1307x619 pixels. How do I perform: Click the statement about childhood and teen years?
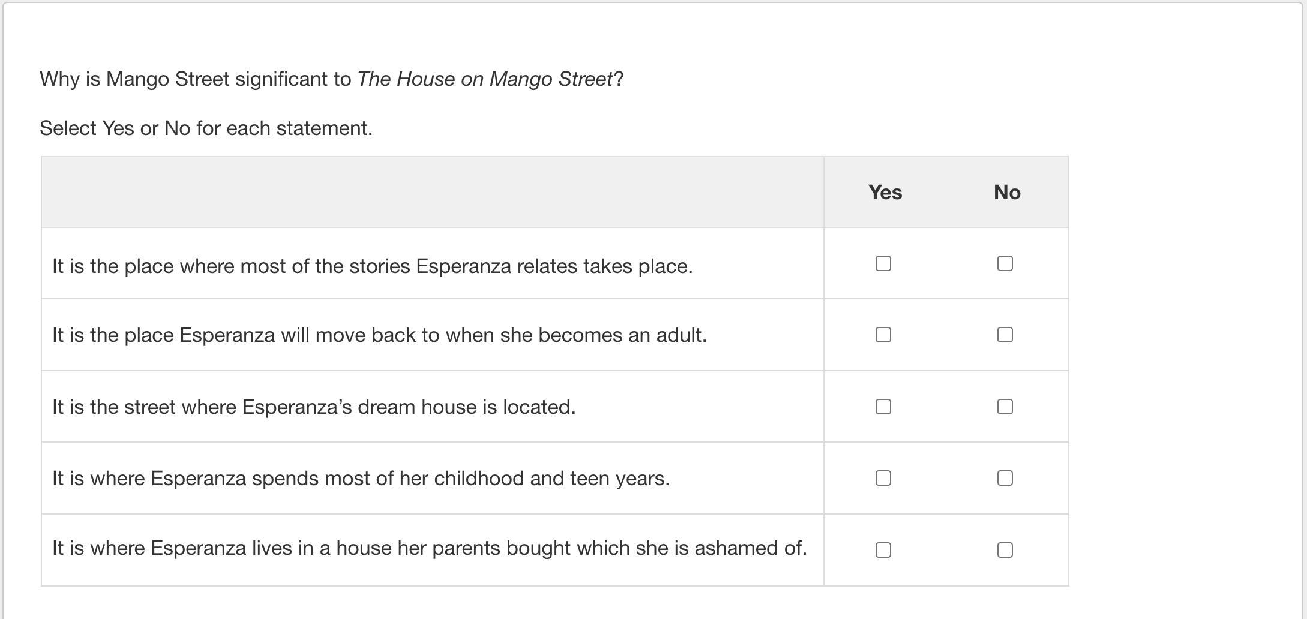[x=361, y=479]
